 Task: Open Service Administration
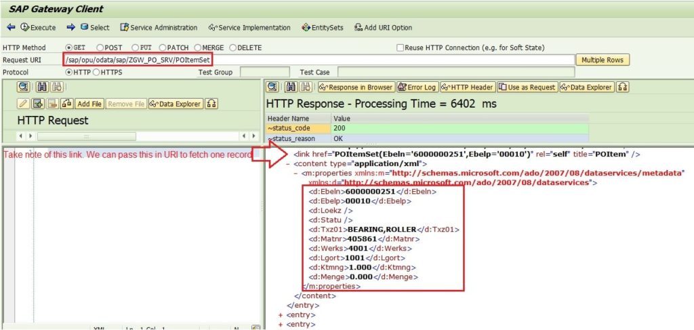pos(159,27)
